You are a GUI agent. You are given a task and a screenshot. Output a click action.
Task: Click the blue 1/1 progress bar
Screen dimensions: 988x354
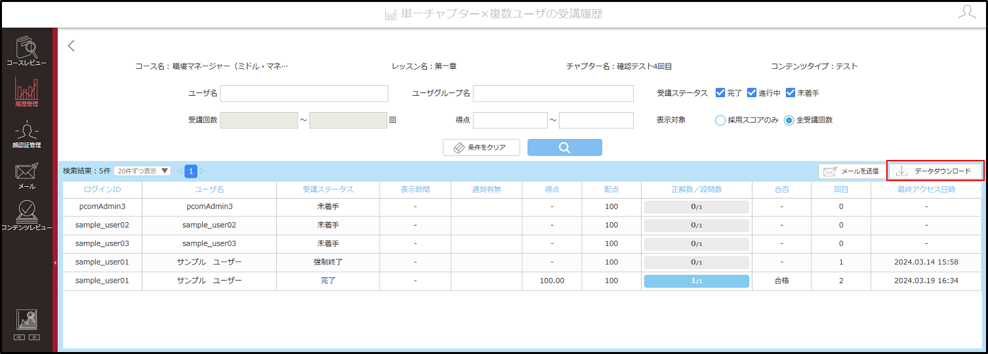697,281
